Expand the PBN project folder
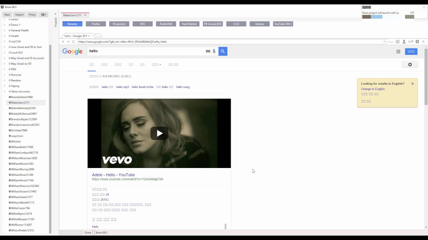428x240 pixels. coord(4,69)
